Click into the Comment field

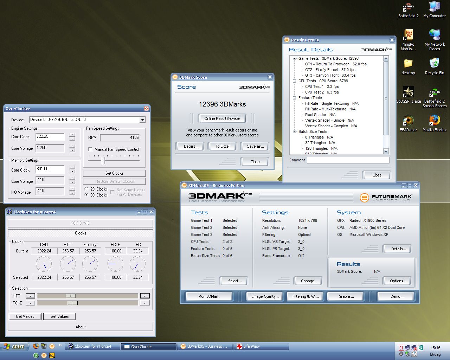click(x=348, y=160)
